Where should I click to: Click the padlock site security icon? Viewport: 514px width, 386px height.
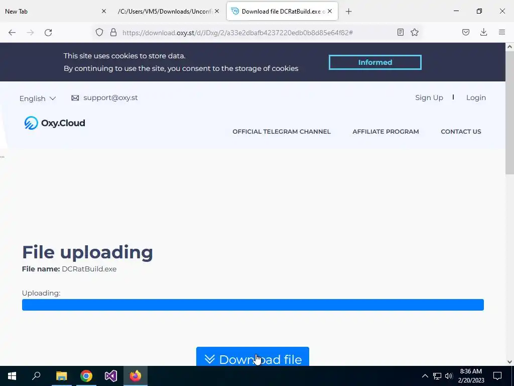pos(113,32)
